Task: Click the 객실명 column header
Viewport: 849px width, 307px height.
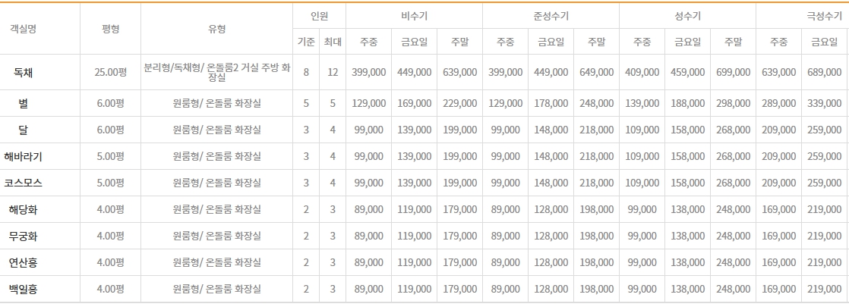Action: pos(24,30)
